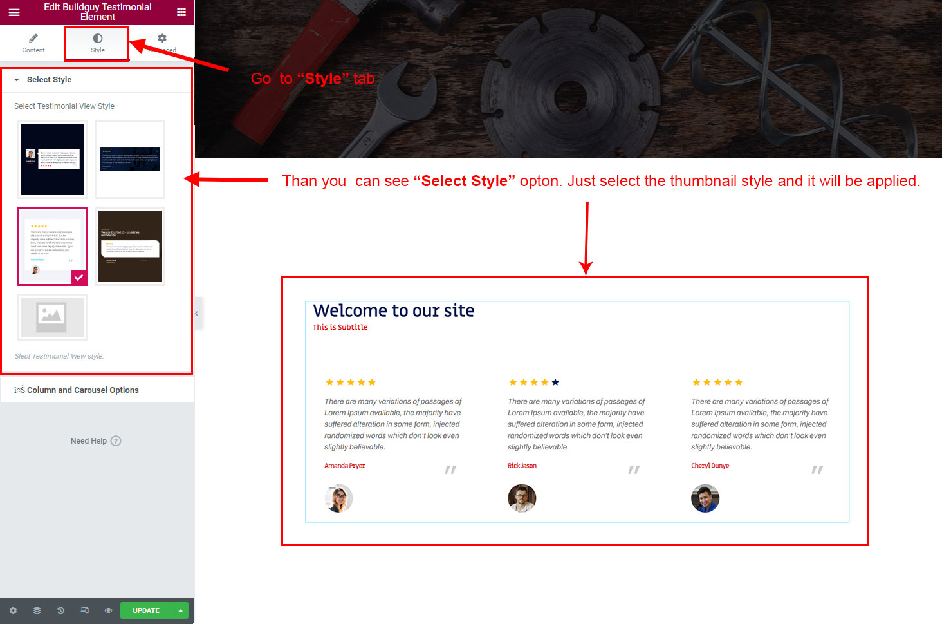Open the History icon

(x=60, y=610)
